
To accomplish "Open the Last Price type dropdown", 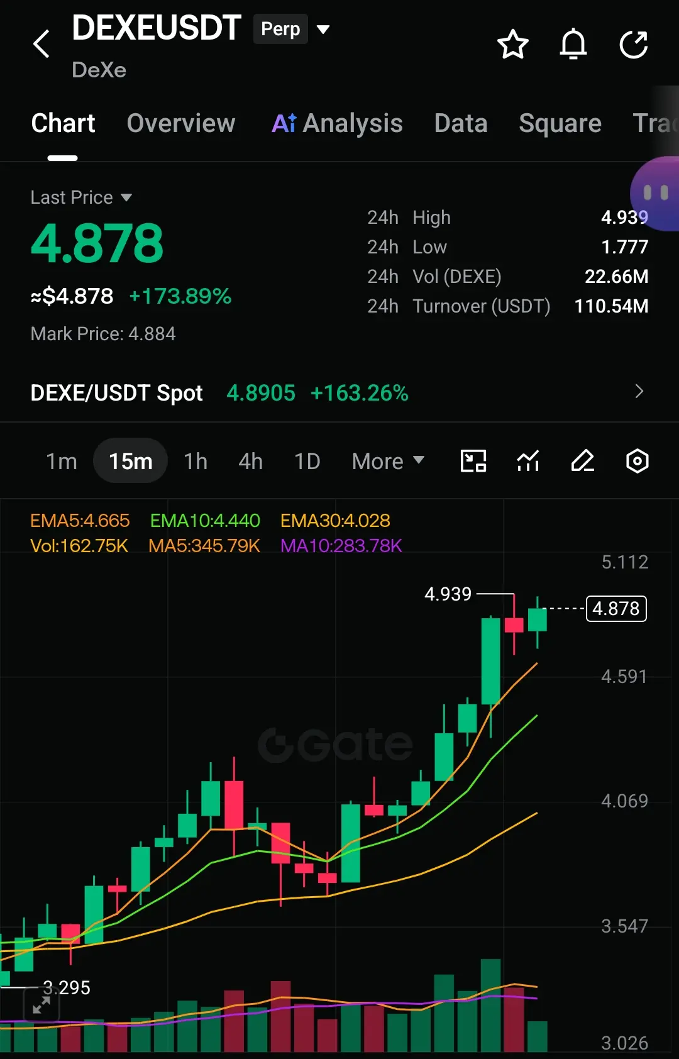I will tap(81, 197).
